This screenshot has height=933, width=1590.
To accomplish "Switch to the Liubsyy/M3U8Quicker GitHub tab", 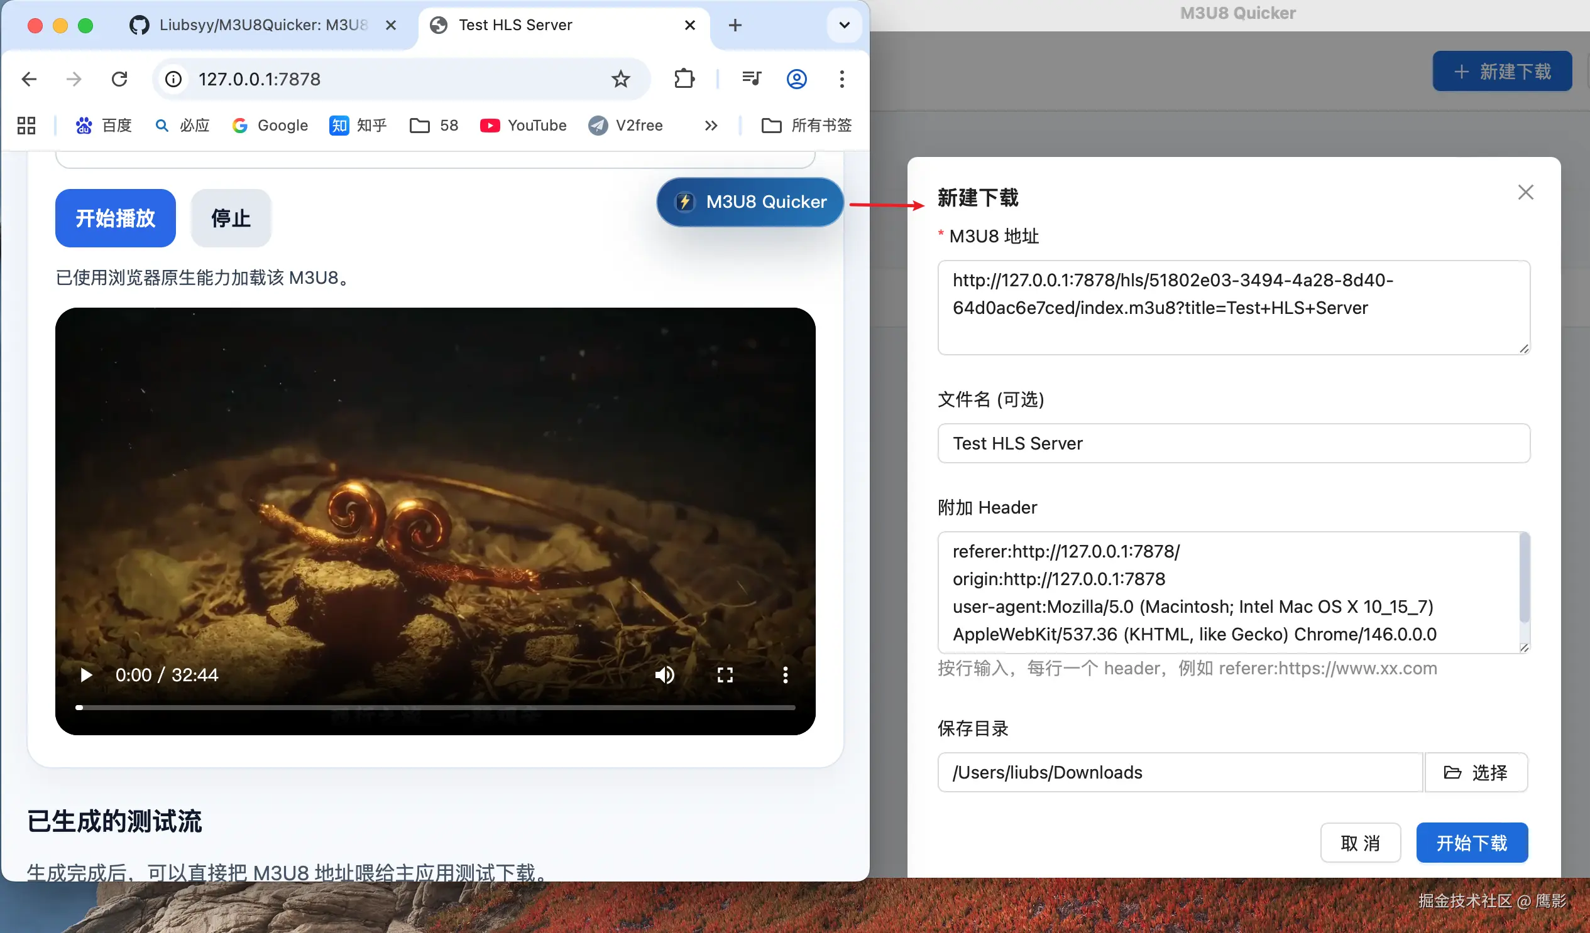I will point(253,25).
